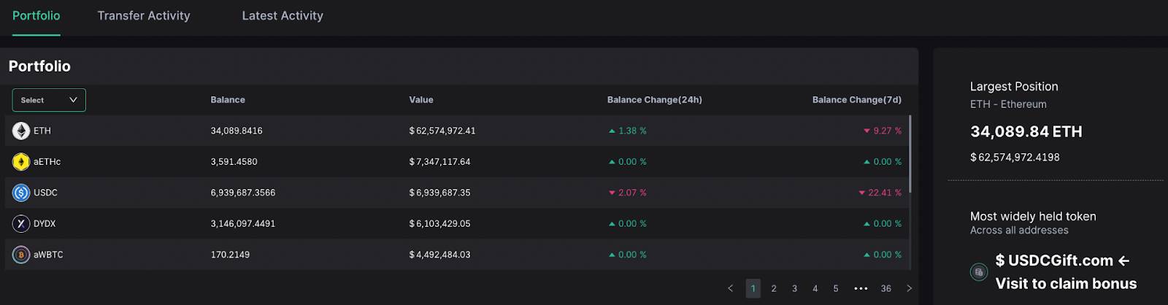Click $62,574,972.4198 position value
1168x305 pixels.
[1015, 158]
